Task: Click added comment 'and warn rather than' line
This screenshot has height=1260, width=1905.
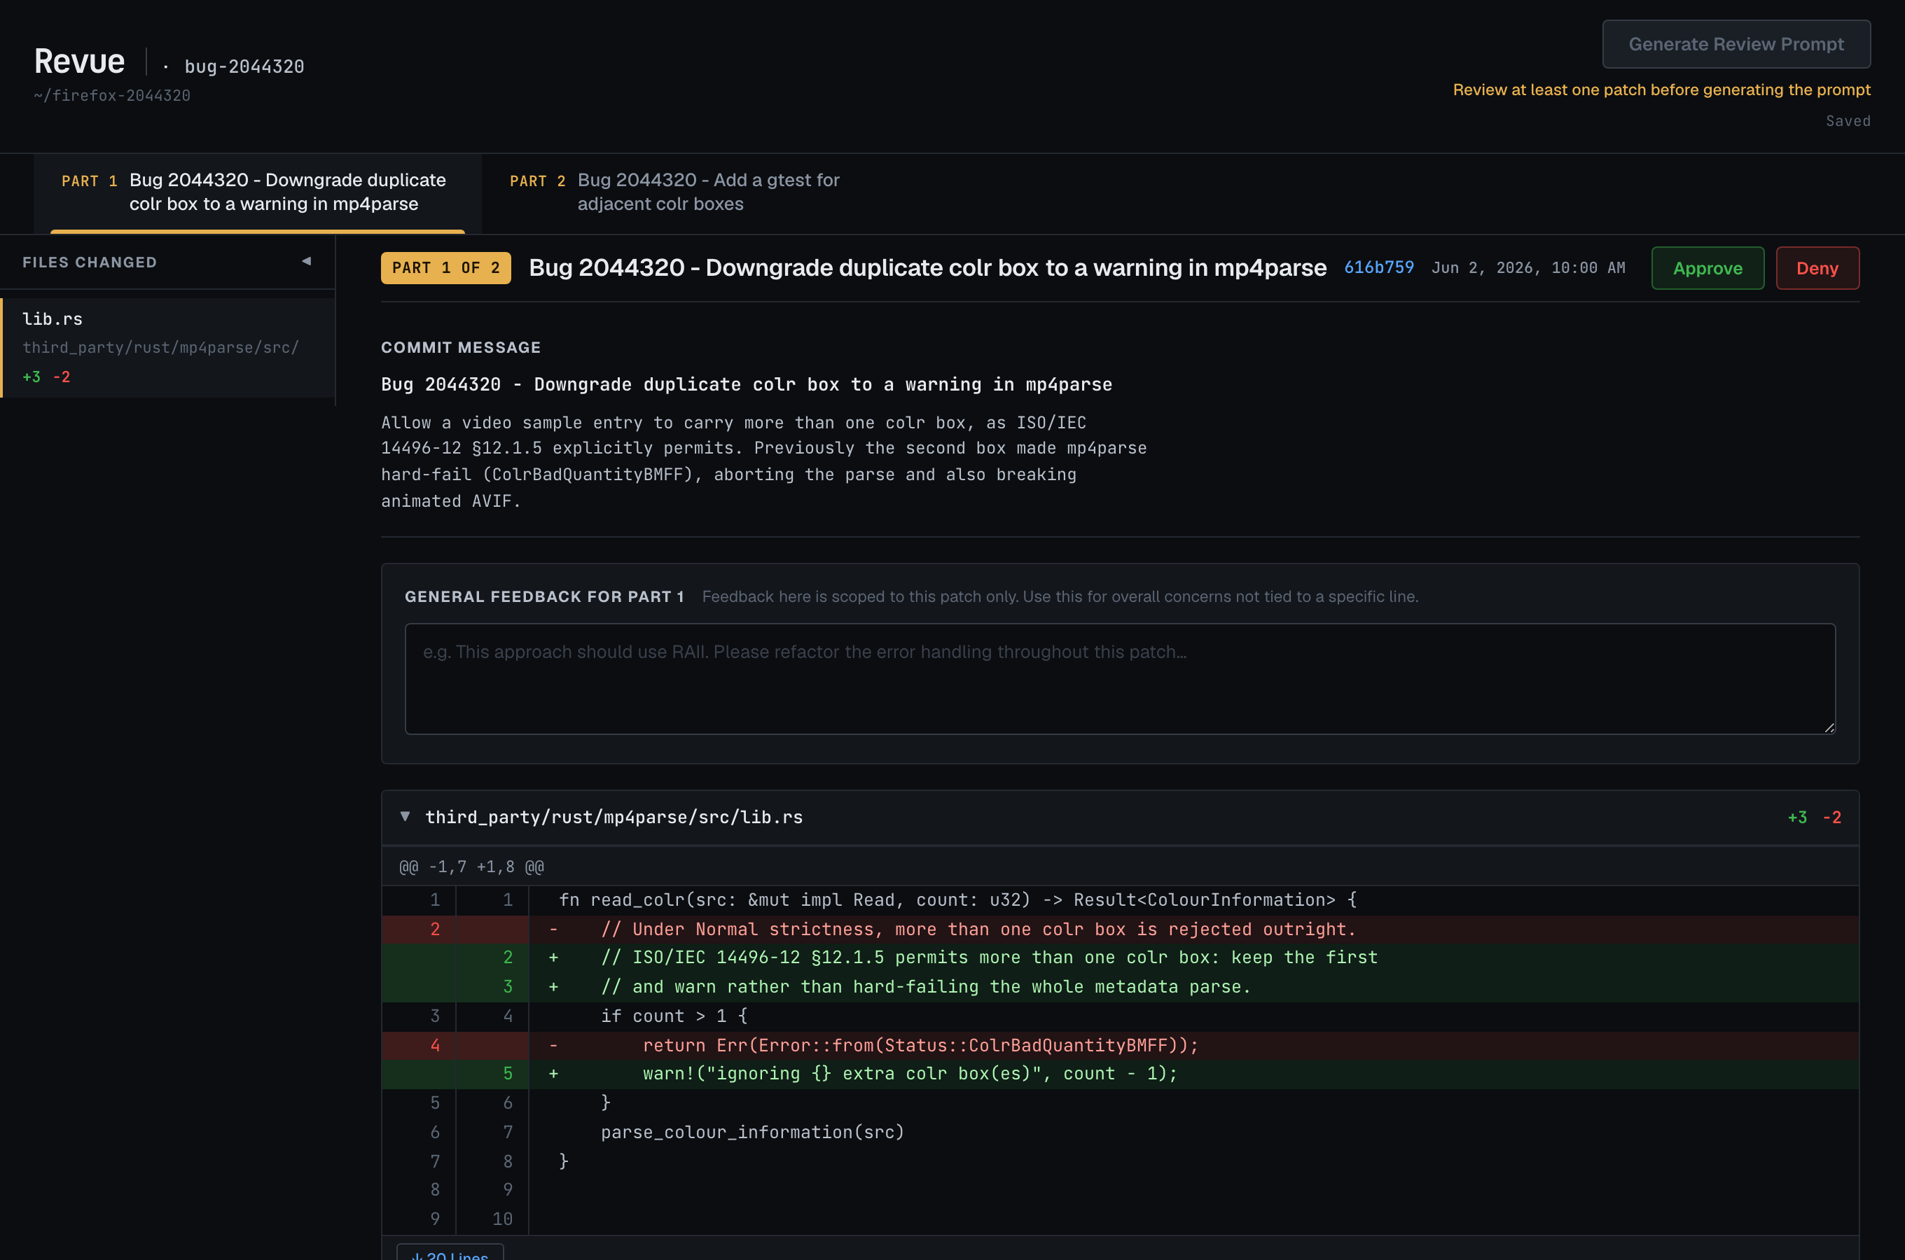Action: (x=1120, y=987)
